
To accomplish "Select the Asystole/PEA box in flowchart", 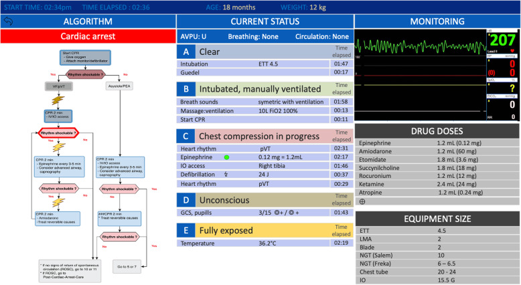I will tap(118, 86).
